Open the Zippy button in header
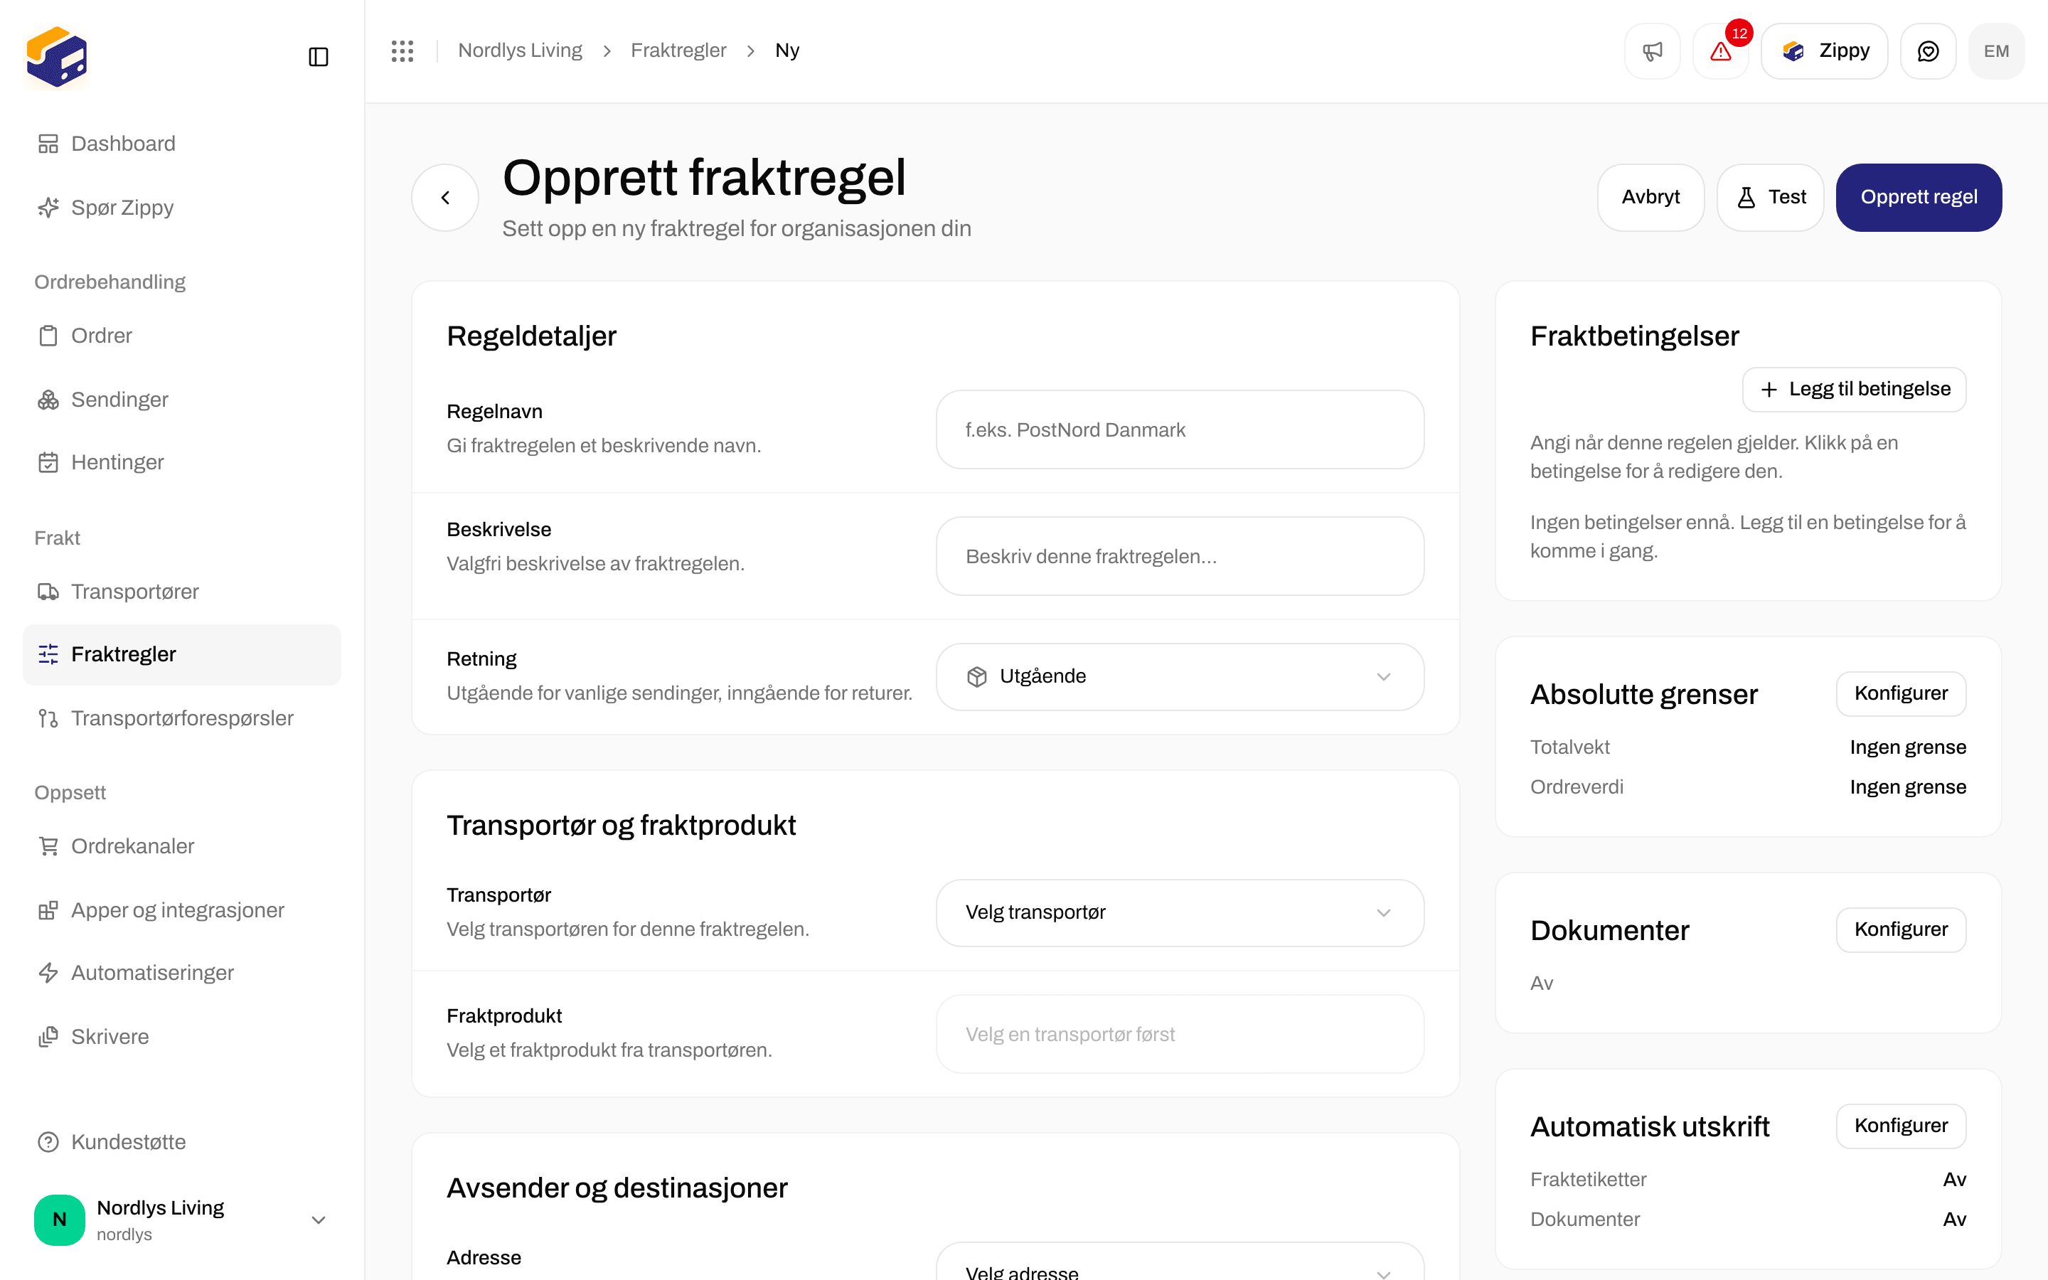 coord(1825,50)
